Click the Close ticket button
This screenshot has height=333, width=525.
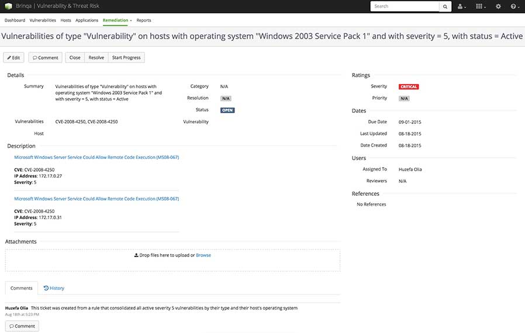(x=75, y=58)
